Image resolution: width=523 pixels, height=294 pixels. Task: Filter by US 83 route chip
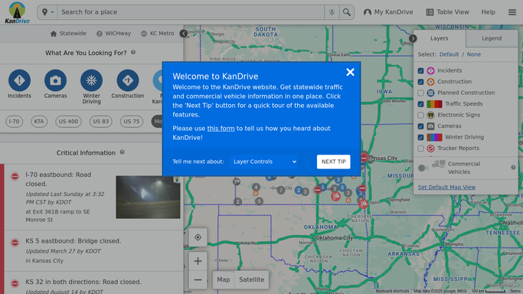(x=101, y=121)
